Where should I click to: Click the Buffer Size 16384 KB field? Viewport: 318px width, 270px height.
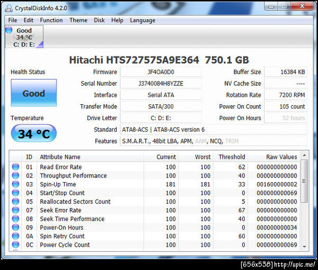(x=286, y=72)
